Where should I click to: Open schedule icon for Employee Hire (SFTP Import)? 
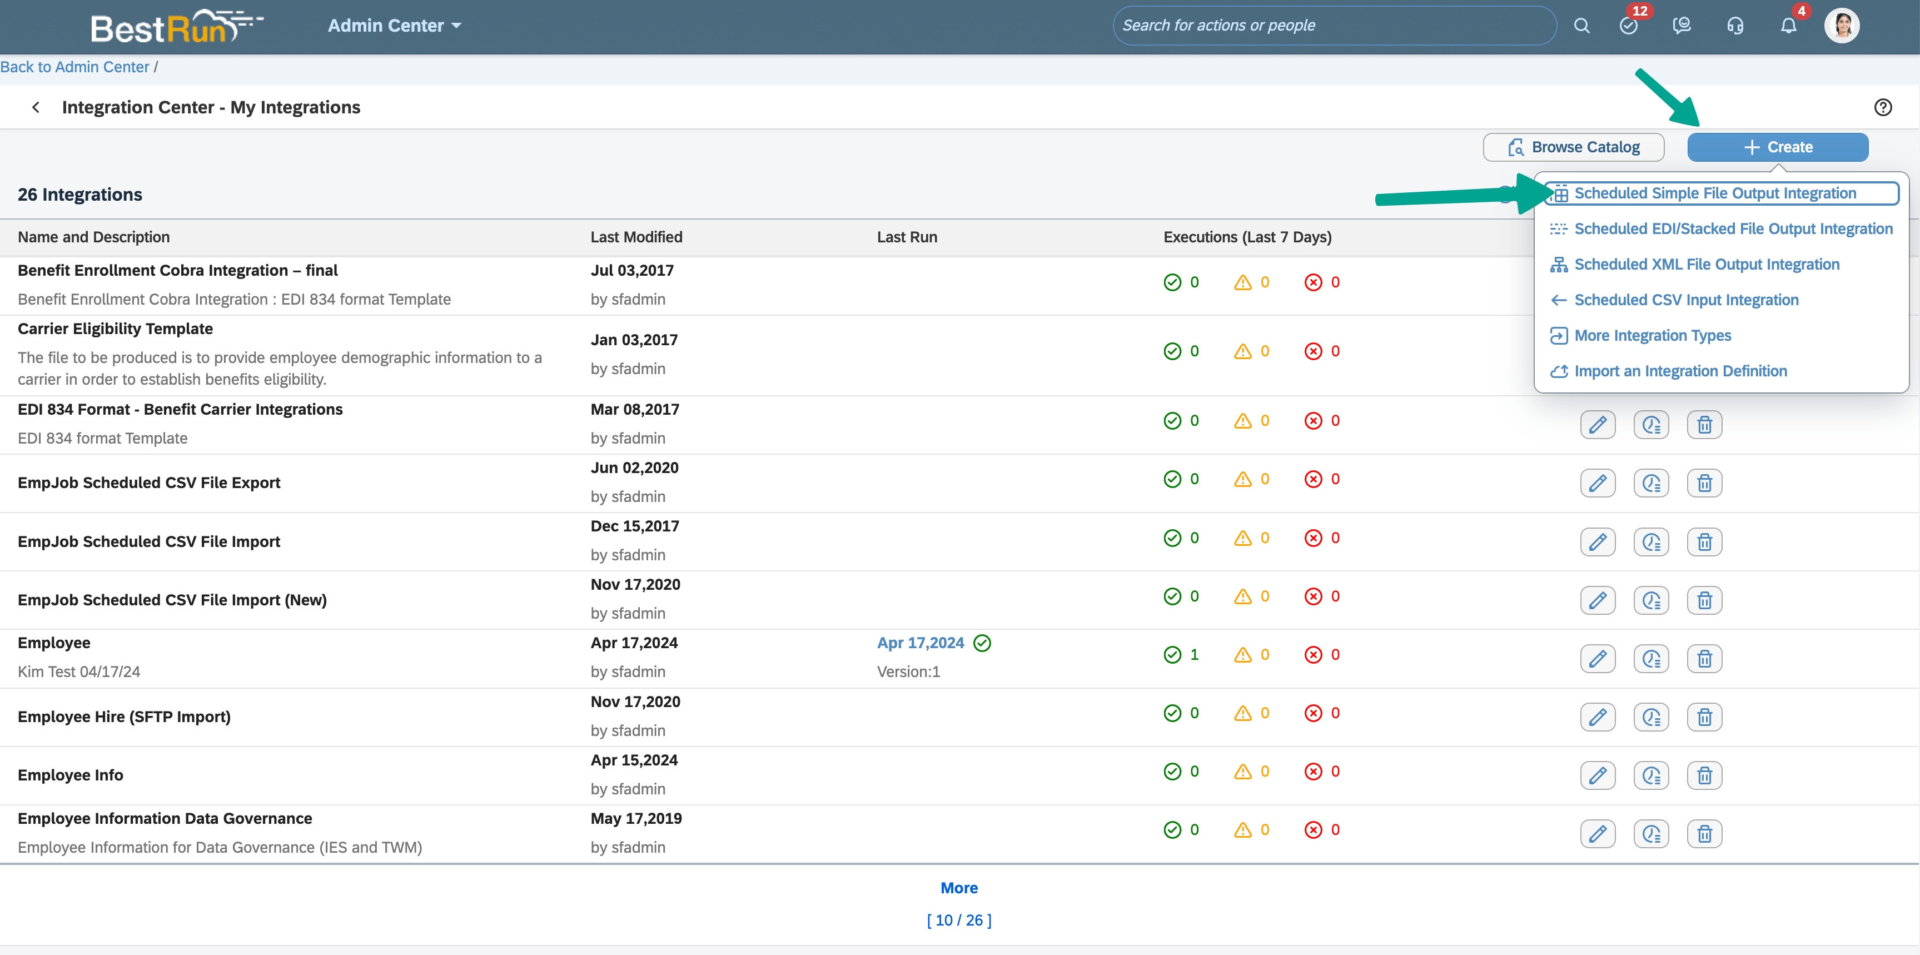[x=1651, y=717]
